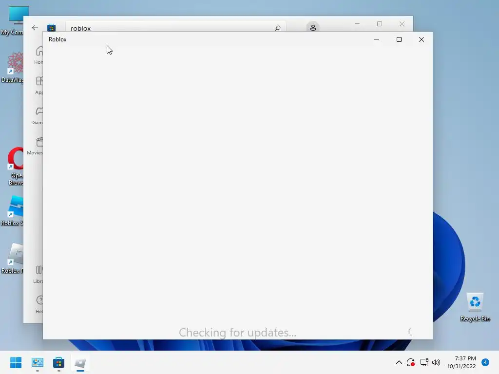
Task: Minimize the Microsoft Store window
Action: 357,24
